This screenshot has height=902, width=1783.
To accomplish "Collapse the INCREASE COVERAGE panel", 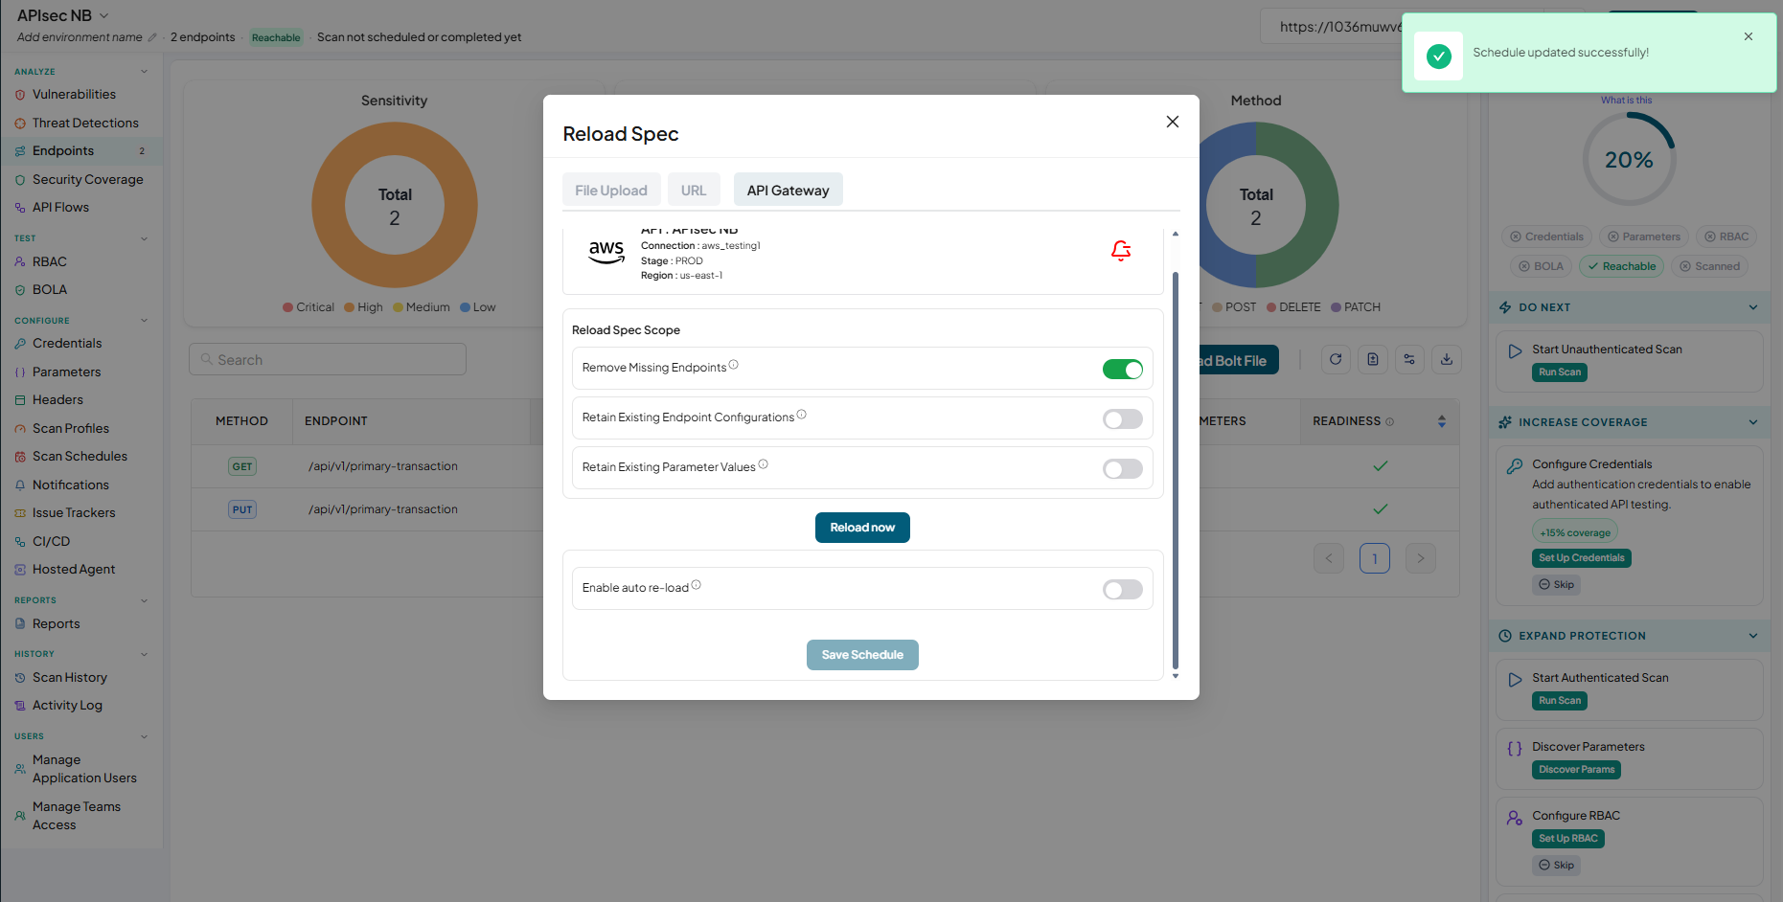I will point(1753,422).
